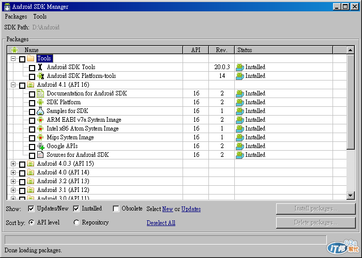Click the installed status icon for Sources for Android SDK
Screen dimensions: 362x258
click(240, 155)
